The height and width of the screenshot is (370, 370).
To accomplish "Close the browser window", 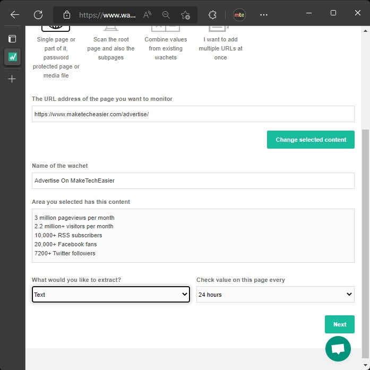I will click(358, 13).
